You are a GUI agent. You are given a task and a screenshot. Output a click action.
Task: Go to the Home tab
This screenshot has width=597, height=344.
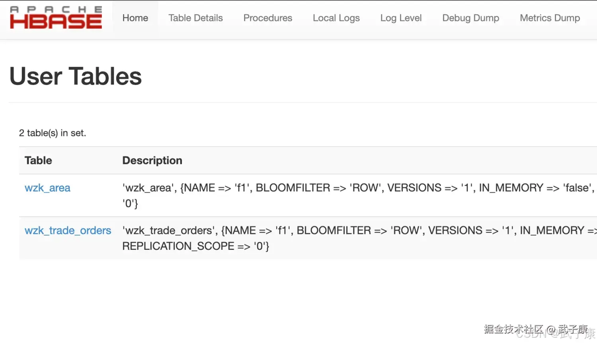click(x=135, y=18)
